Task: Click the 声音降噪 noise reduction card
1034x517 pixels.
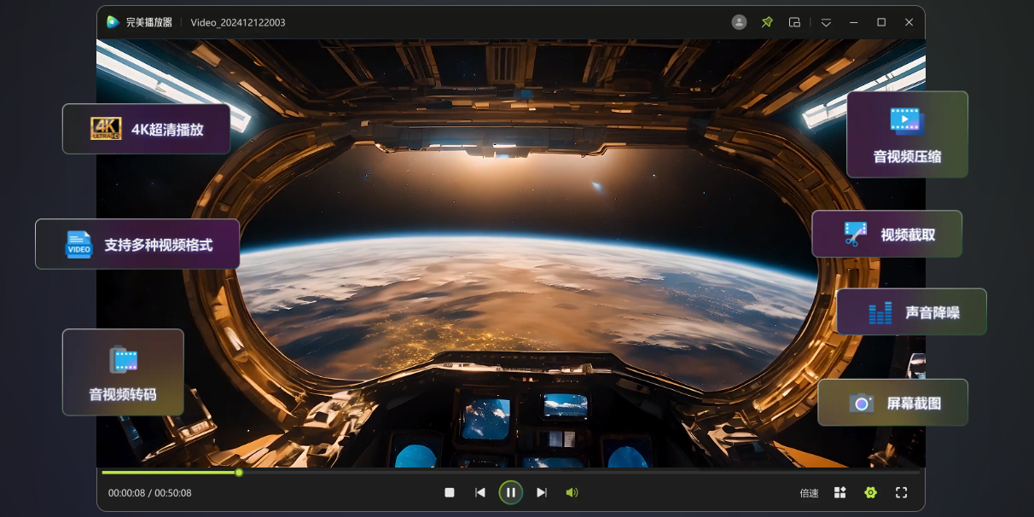Action: tap(911, 312)
